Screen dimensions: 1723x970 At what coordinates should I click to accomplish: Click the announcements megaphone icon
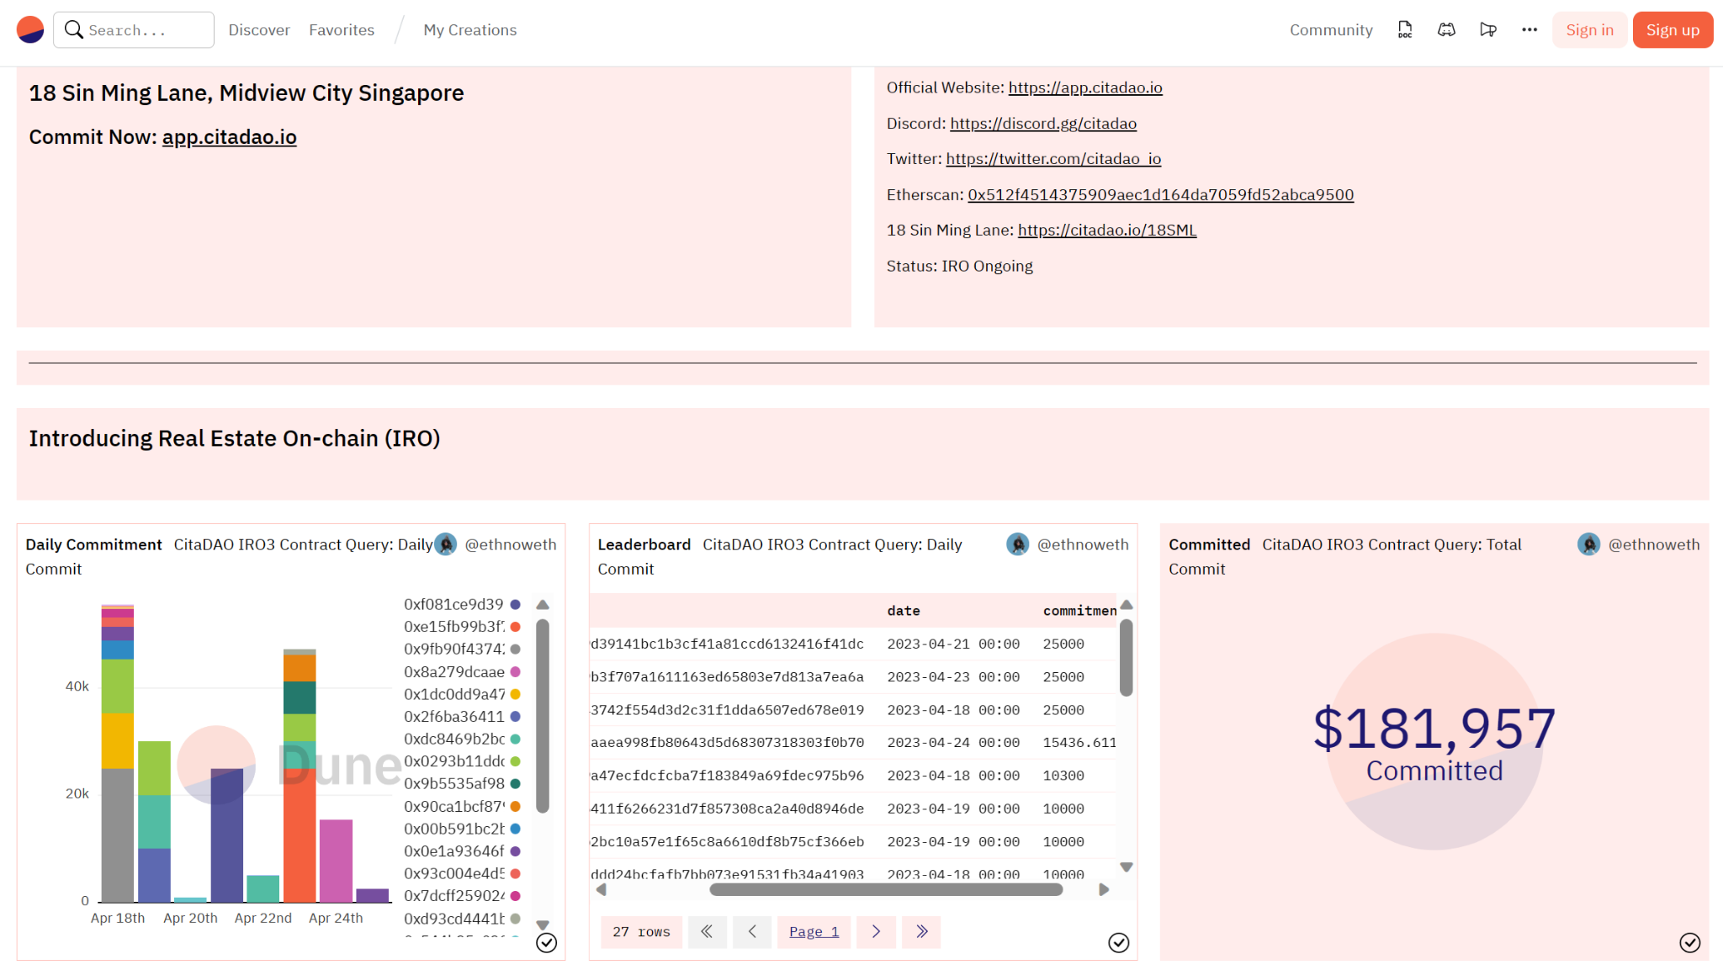(x=1487, y=29)
